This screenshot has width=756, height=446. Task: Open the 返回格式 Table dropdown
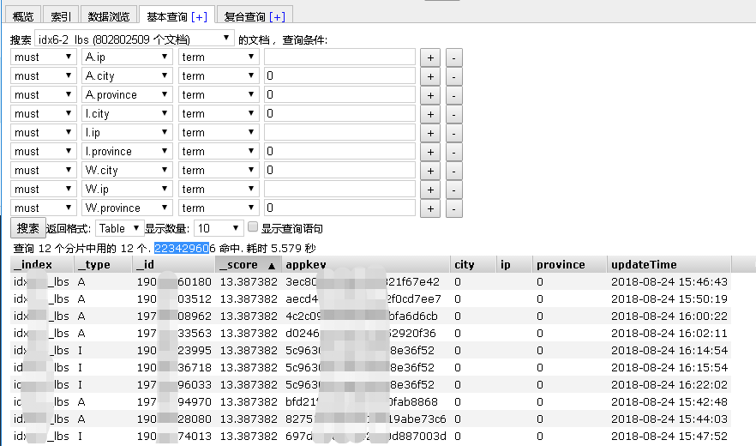click(x=119, y=228)
